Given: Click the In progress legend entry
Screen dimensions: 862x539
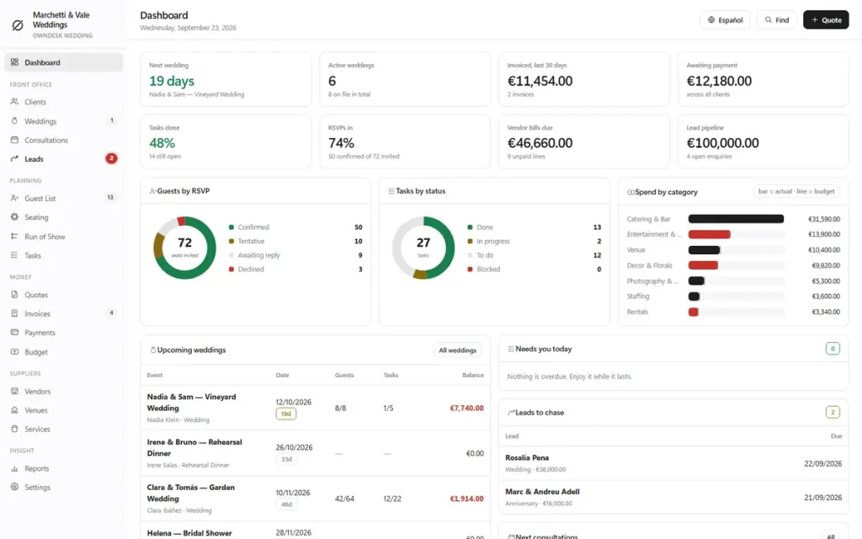Looking at the screenshot, I should point(534,241).
